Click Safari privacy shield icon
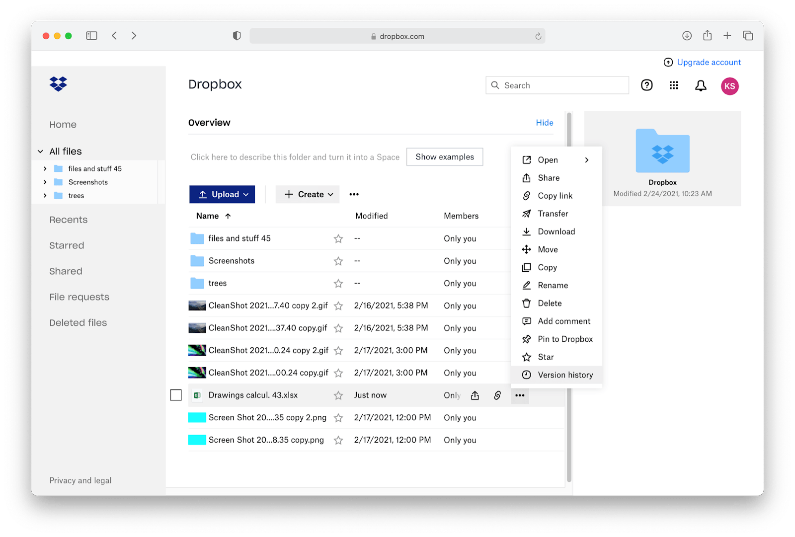 237,36
